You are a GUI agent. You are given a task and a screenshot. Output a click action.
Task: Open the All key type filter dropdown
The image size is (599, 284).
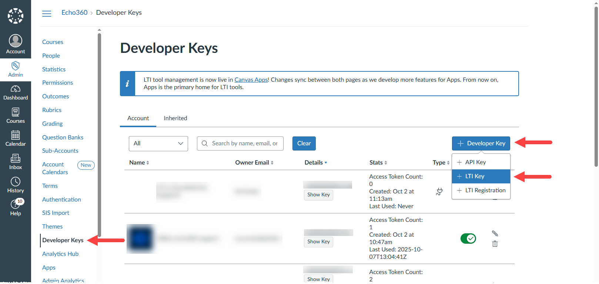tap(158, 143)
